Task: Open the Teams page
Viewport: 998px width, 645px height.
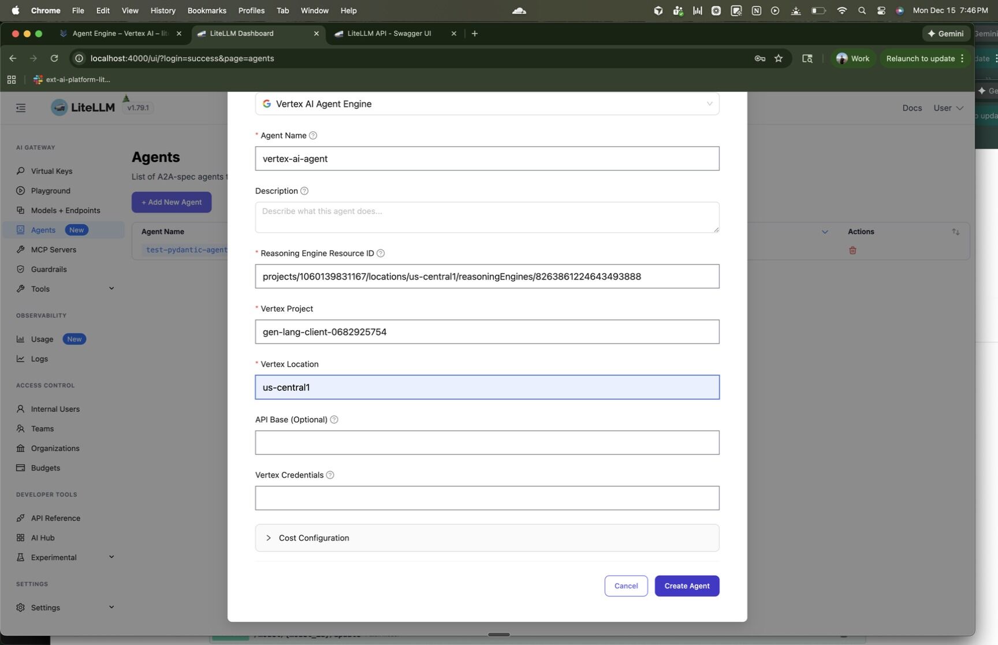Action: 42,428
